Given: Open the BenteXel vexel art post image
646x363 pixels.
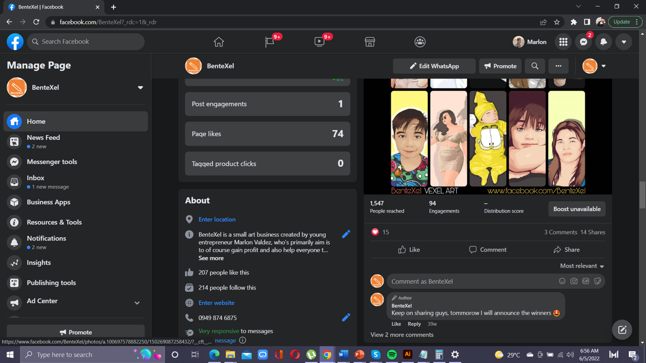Looking at the screenshot, I should (x=488, y=136).
